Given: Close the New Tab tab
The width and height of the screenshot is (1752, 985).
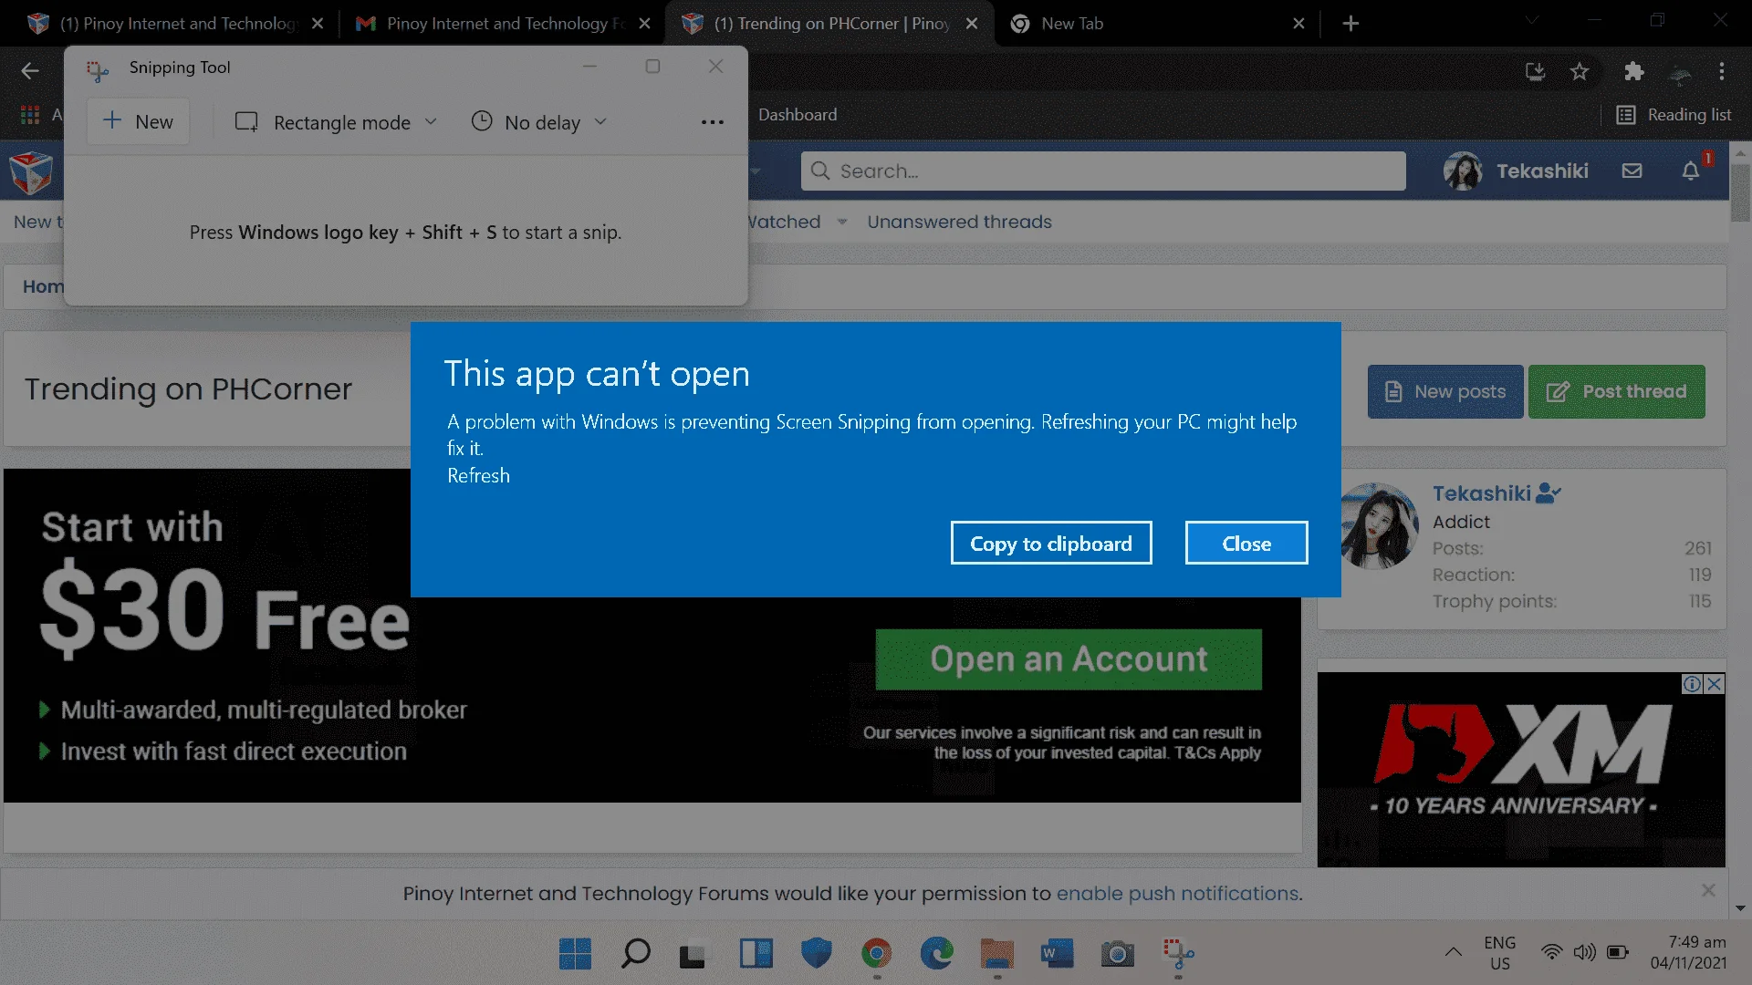Looking at the screenshot, I should [1298, 24].
